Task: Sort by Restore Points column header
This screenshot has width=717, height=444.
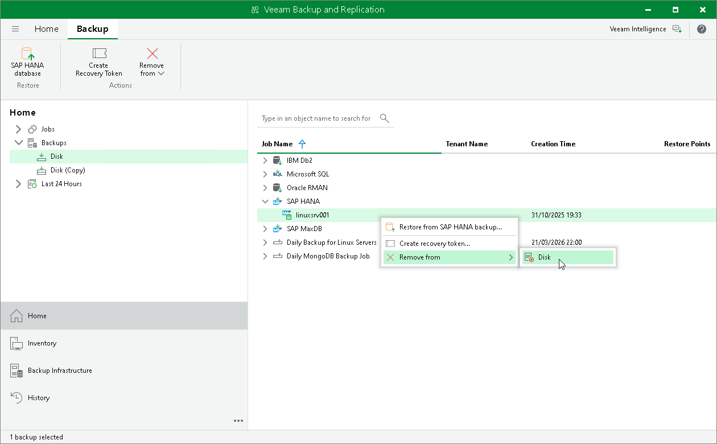Action: pyautogui.click(x=687, y=144)
